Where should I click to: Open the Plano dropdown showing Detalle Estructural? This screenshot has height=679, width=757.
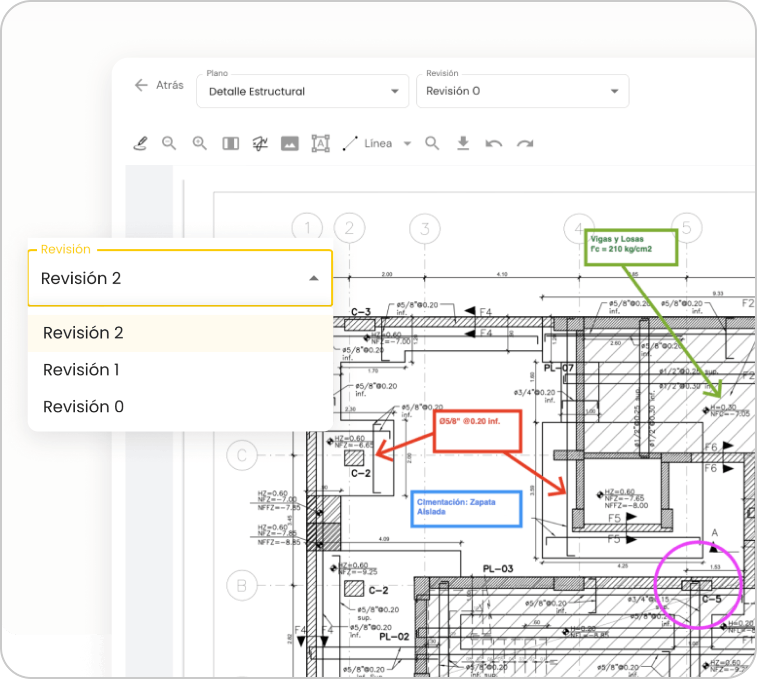coord(303,91)
